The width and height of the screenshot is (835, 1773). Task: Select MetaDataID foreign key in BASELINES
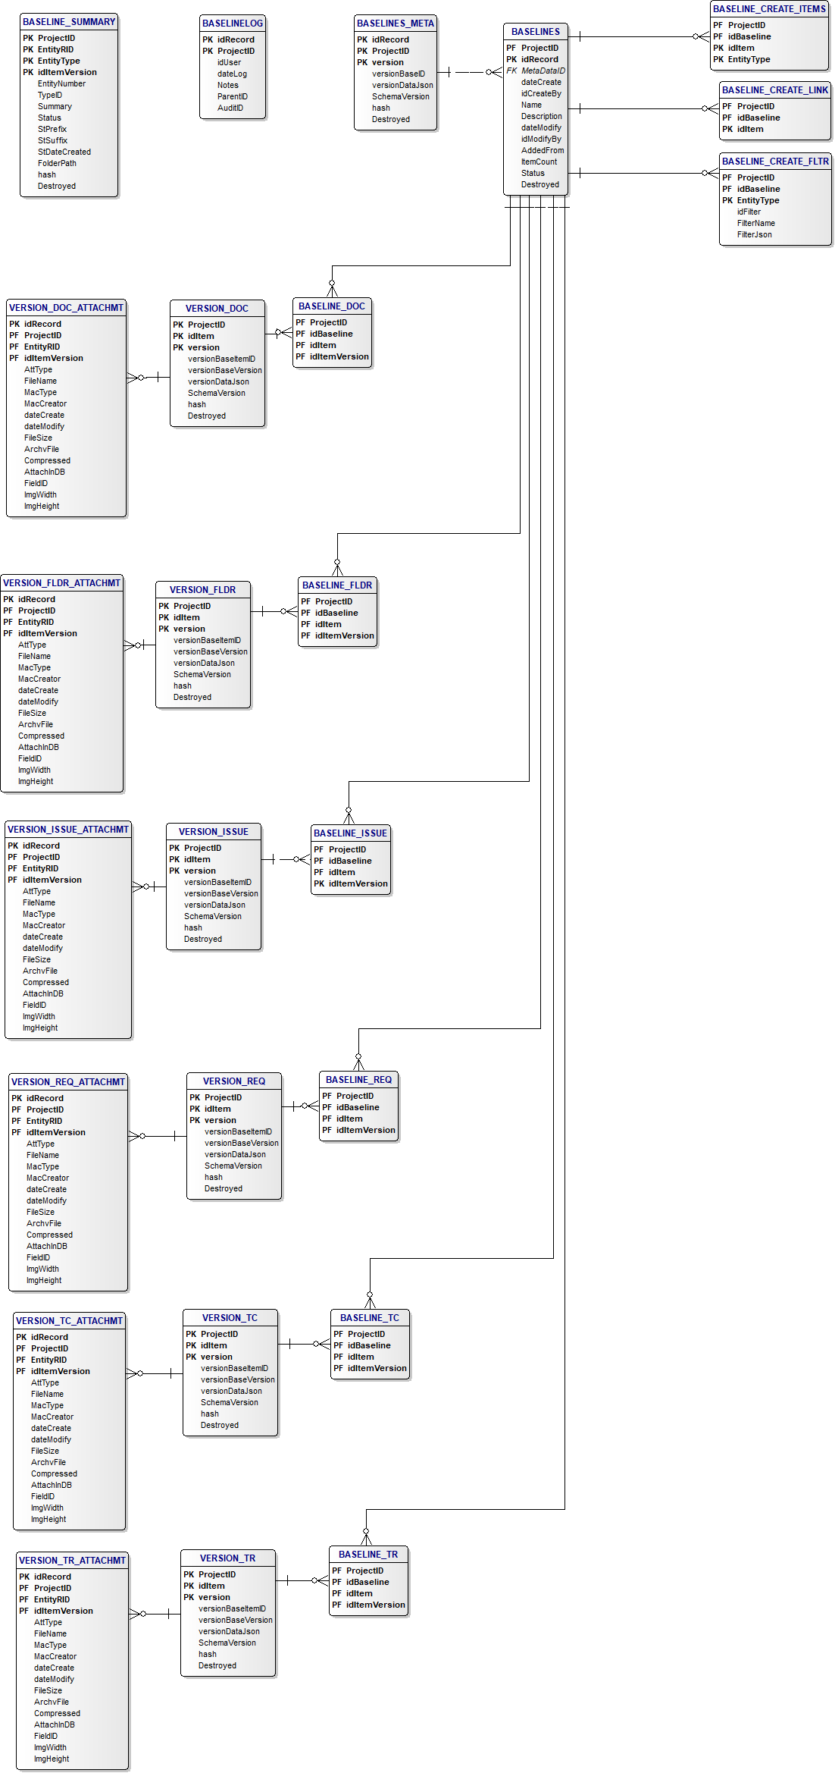click(x=543, y=71)
